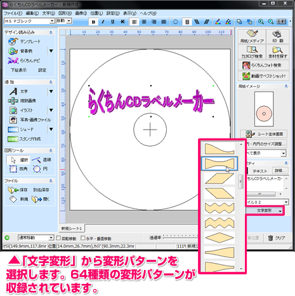
Task: Click the vertical text orientation icon
Action: pos(187,22)
